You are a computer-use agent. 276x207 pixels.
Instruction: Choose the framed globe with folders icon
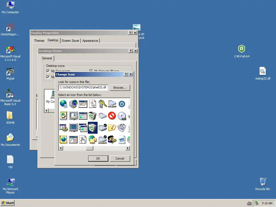point(63,116)
